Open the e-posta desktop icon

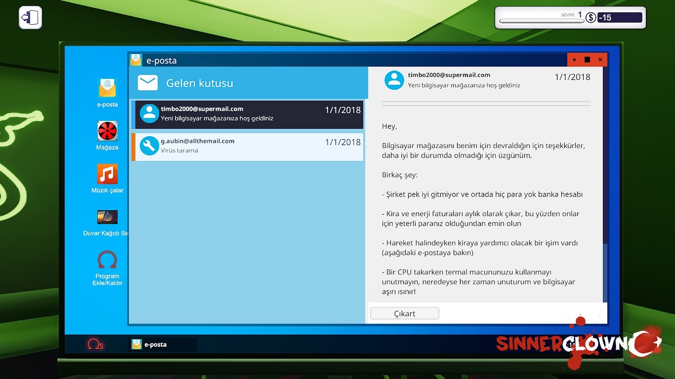point(107,89)
